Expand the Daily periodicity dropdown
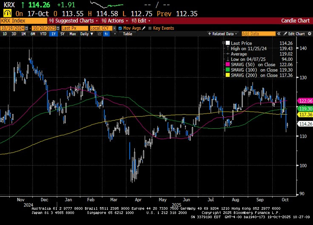Viewport: 313px width, 225px height. click(x=86, y=34)
